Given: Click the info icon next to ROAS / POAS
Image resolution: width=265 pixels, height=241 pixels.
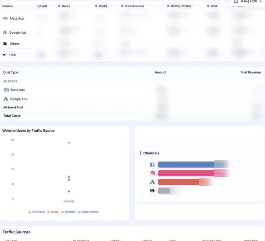Looking at the screenshot, I should [x=168, y=6].
